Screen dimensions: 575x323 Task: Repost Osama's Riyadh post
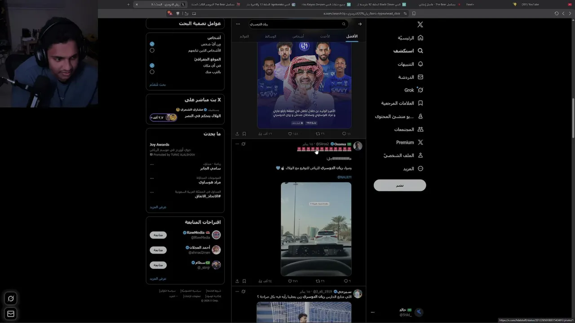320,281
